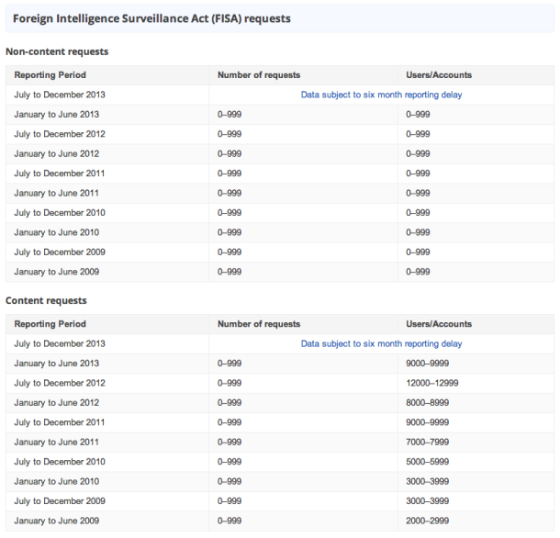Click Reporting Period header in Content table

coord(50,324)
